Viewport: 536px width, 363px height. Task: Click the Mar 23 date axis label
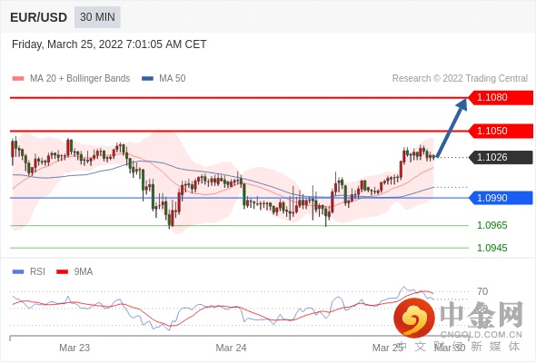tap(74, 348)
